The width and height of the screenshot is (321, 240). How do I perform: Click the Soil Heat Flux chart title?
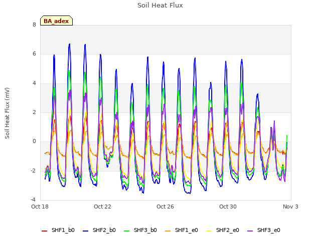point(160,5)
